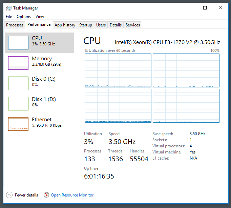This screenshot has height=208, width=231.
Task: Click the 55504 handles value
Action: (x=139, y=159)
